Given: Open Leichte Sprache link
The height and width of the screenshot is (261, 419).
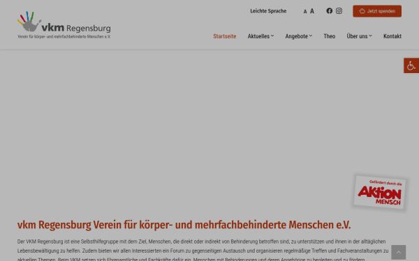Looking at the screenshot, I should pos(268,11).
